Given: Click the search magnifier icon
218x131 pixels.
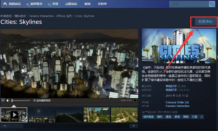Looking at the screenshot, I should click(x=212, y=4).
